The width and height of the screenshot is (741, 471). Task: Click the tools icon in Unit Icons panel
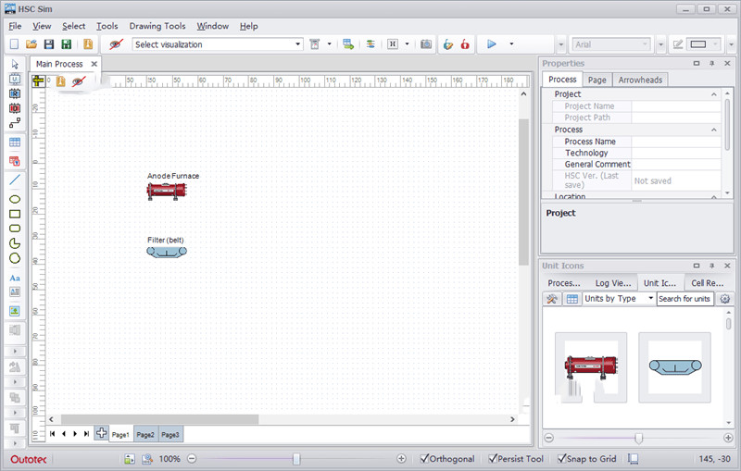(x=551, y=299)
